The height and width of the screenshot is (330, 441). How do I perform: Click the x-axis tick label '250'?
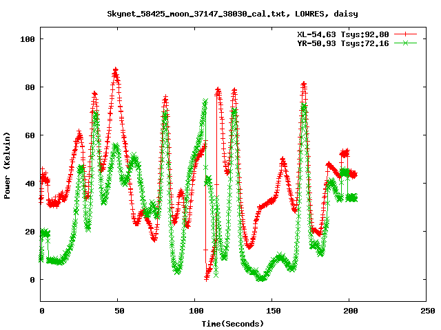(428, 311)
